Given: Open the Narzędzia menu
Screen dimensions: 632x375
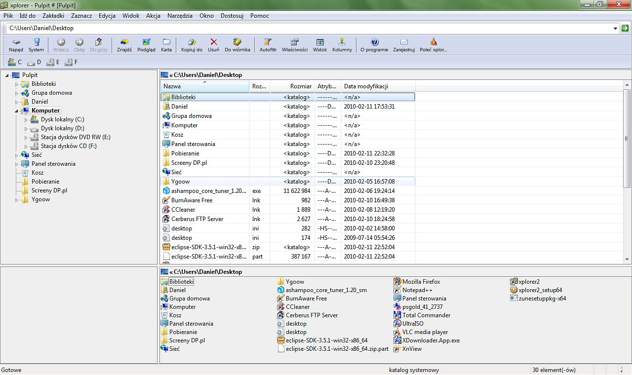Looking at the screenshot, I should (180, 16).
